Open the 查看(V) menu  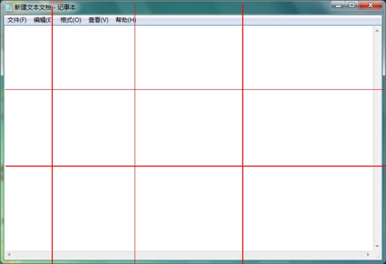pyautogui.click(x=98, y=20)
